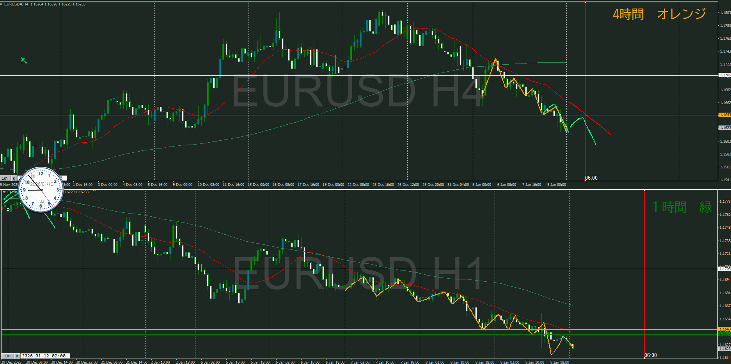
Task: Expand the H1 chart title dropdown triangle
Action: (4, 192)
